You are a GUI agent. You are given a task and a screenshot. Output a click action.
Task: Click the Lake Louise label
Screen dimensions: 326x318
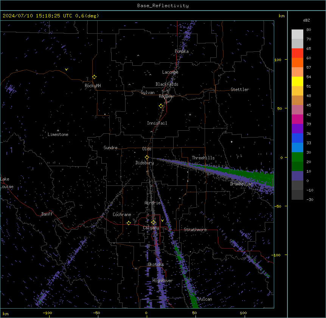coord(7,183)
